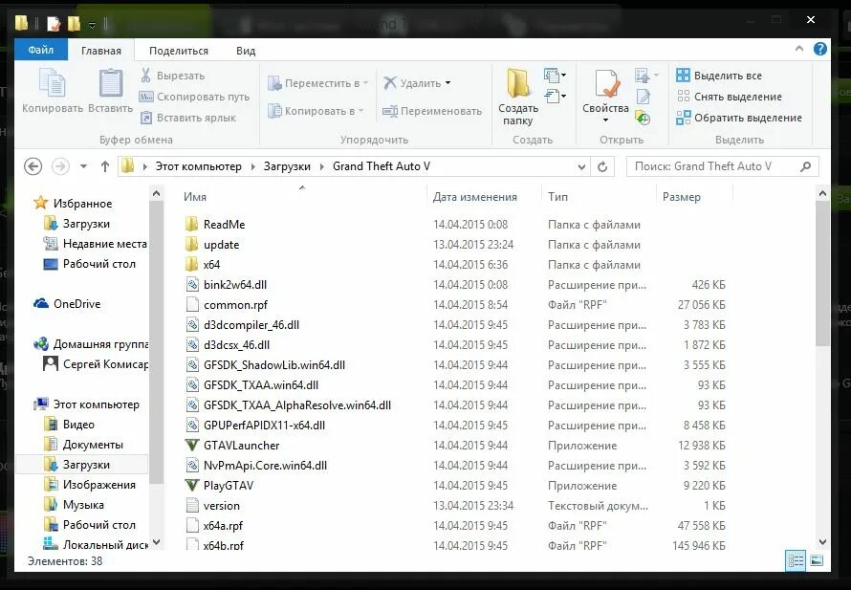Screen dimensions: 851x590
Task: Click Вставить ярлык in ribbon
Action: tap(187, 118)
